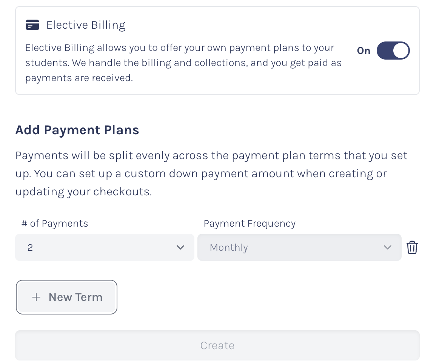Click the "Elective Billing" card title
The width and height of the screenshot is (422, 362).
tap(86, 25)
